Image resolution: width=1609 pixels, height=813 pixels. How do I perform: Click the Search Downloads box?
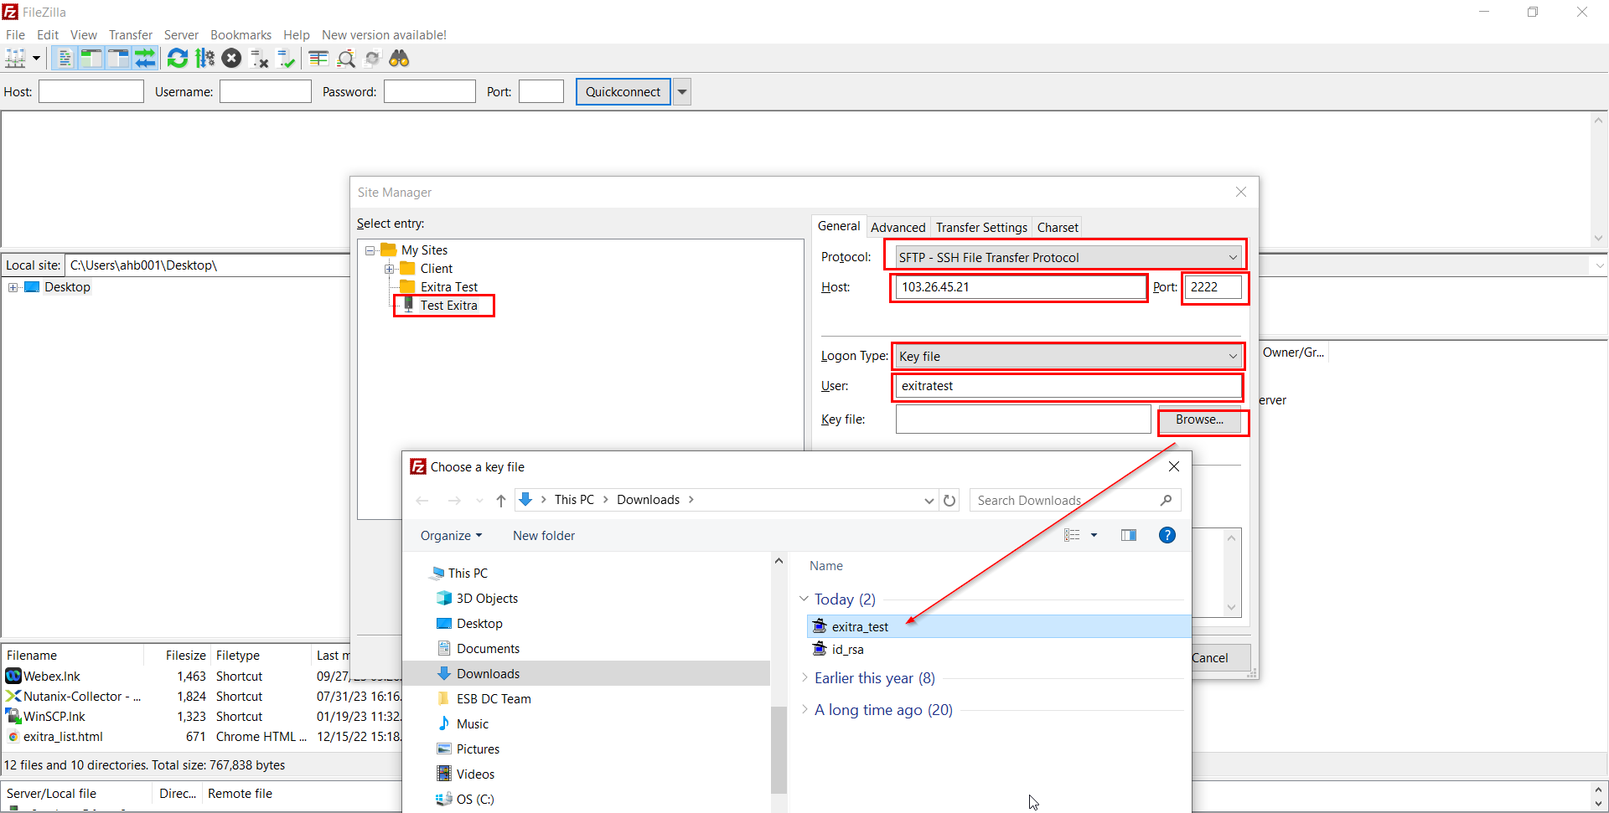[x=1075, y=501]
